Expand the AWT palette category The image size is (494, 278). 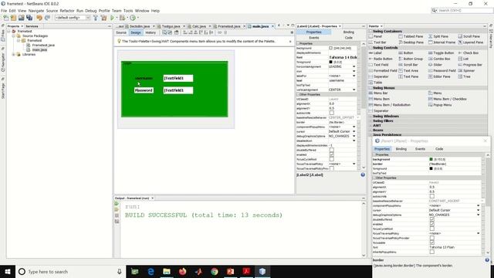coord(377,125)
